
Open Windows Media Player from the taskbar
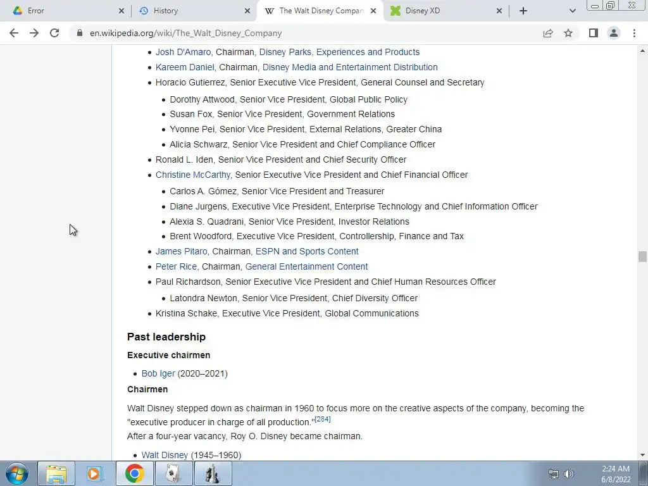click(x=95, y=473)
